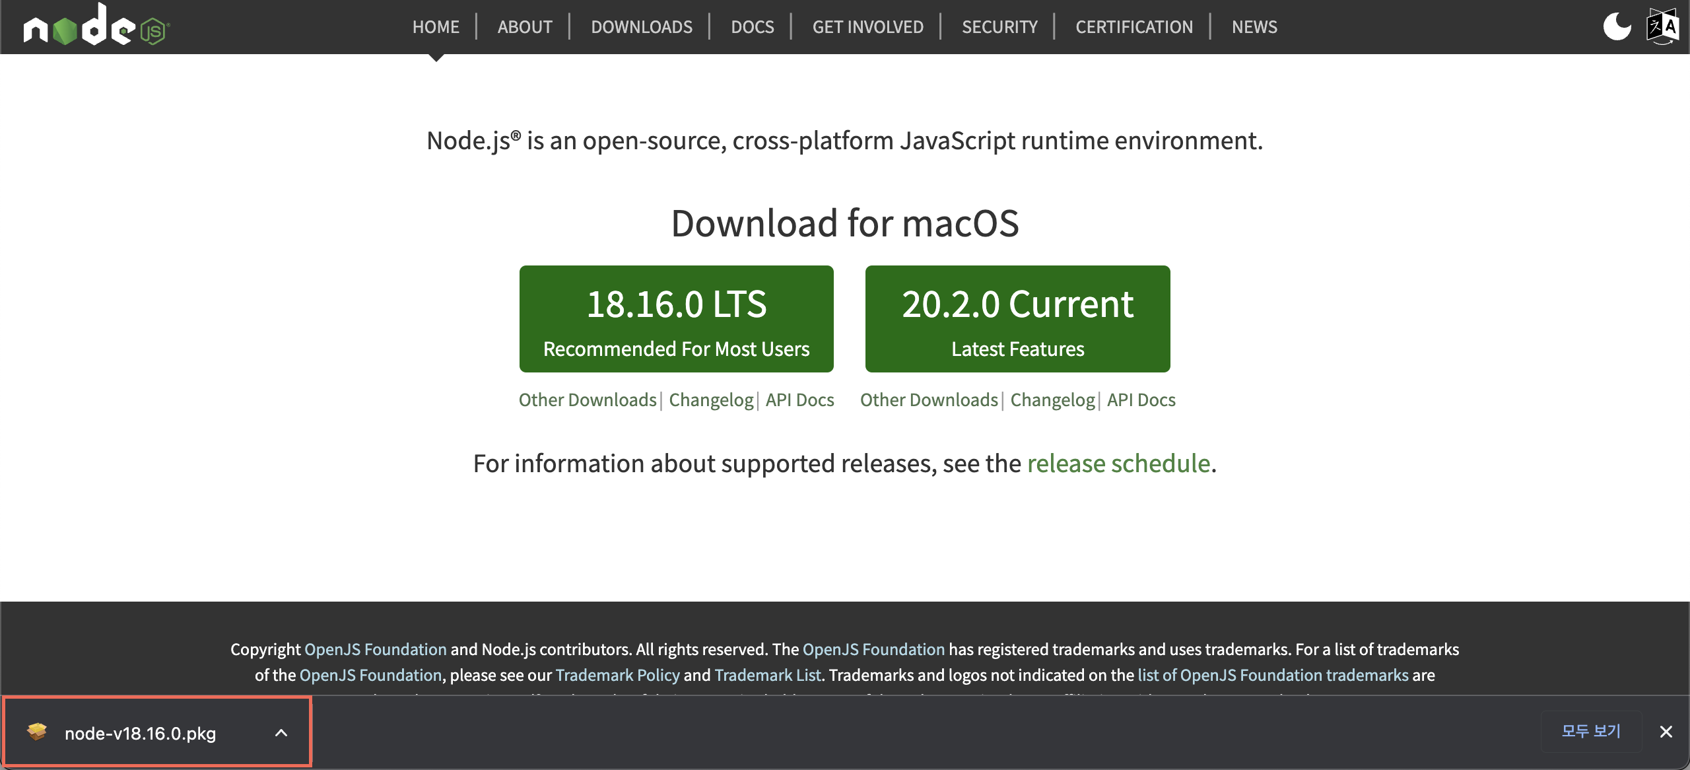This screenshot has height=770, width=1690.
Task: Open the DOCS navigation link
Action: point(752,26)
